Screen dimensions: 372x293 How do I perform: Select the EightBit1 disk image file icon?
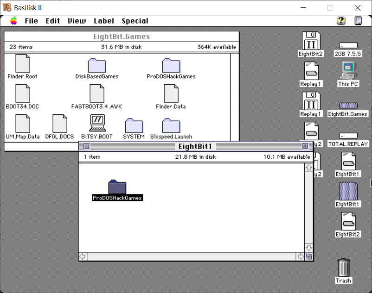tap(348, 164)
